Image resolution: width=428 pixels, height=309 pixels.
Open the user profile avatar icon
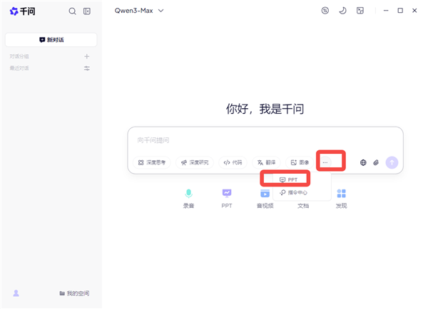coord(16,293)
